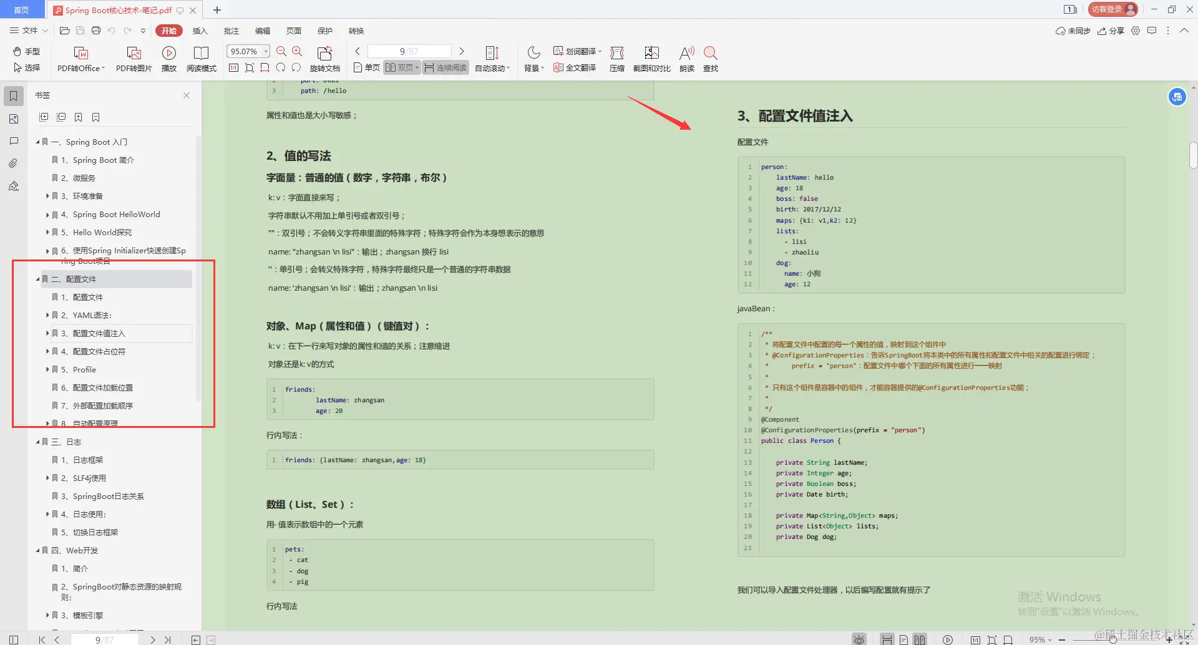Image resolution: width=1198 pixels, height=645 pixels.
Task: Collapse the ribbon with the up chevron
Action: [x=1184, y=31]
